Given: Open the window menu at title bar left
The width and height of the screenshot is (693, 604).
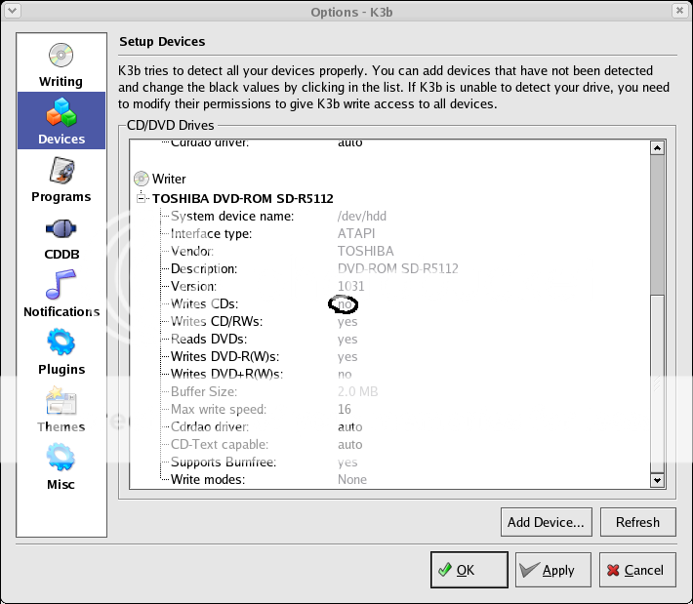Looking at the screenshot, I should pyautogui.click(x=12, y=11).
